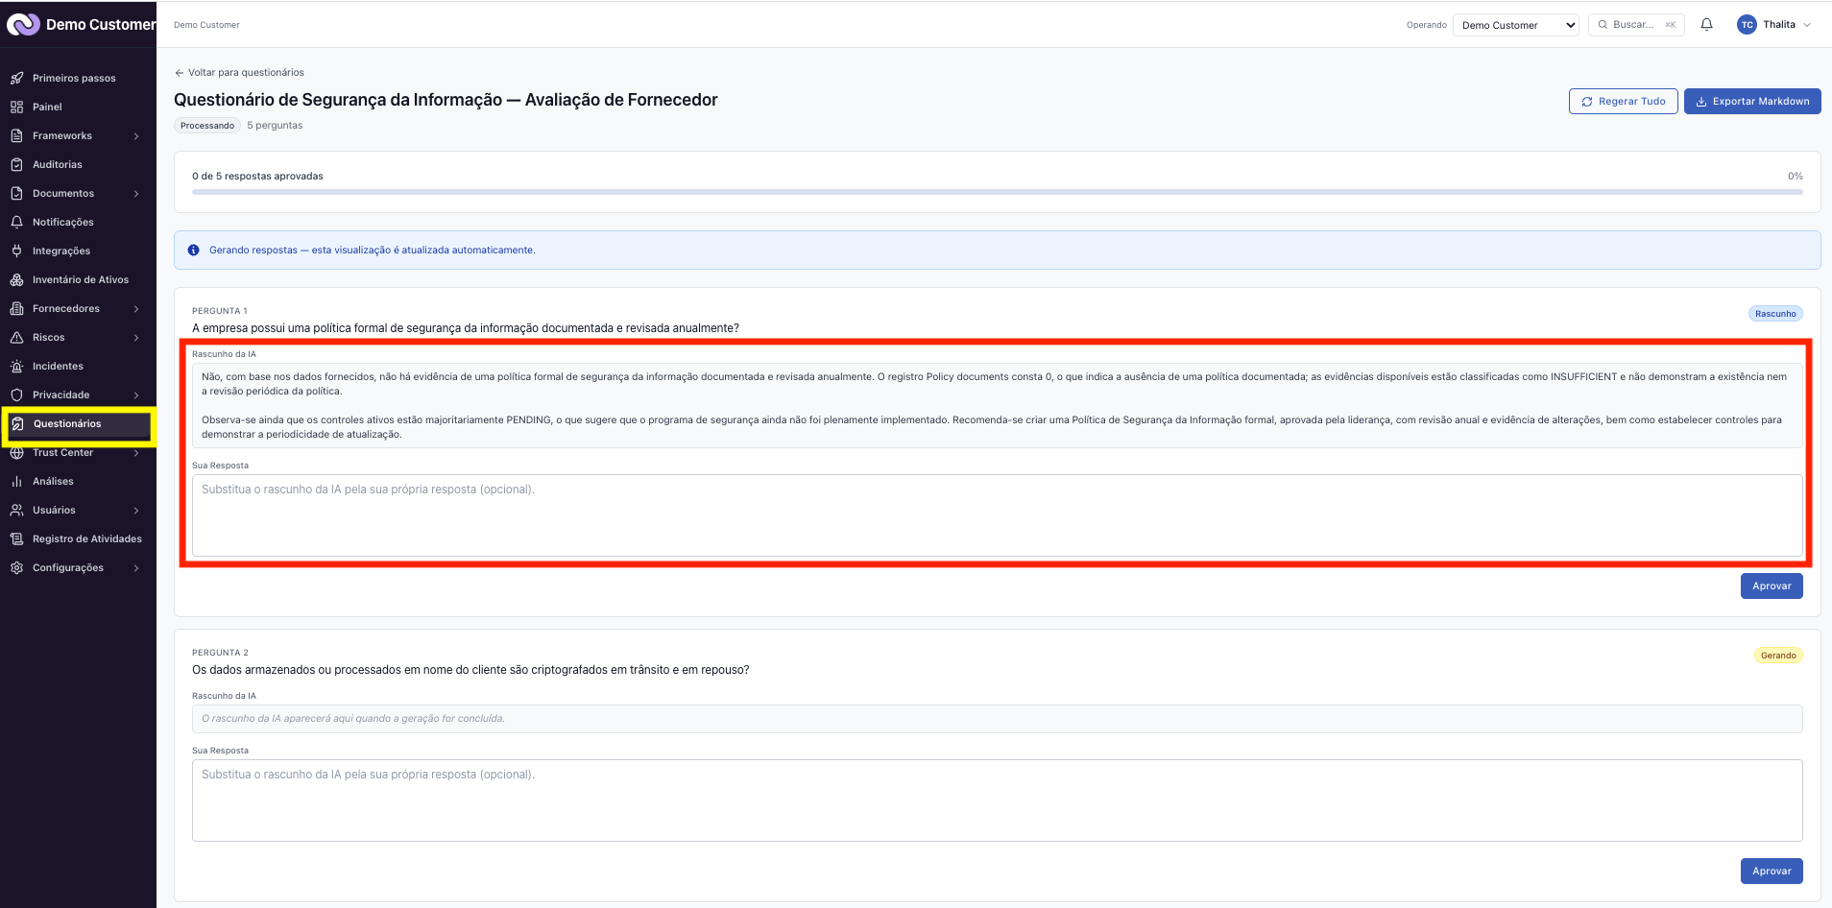Open notifications bell in top bar

click(1706, 25)
